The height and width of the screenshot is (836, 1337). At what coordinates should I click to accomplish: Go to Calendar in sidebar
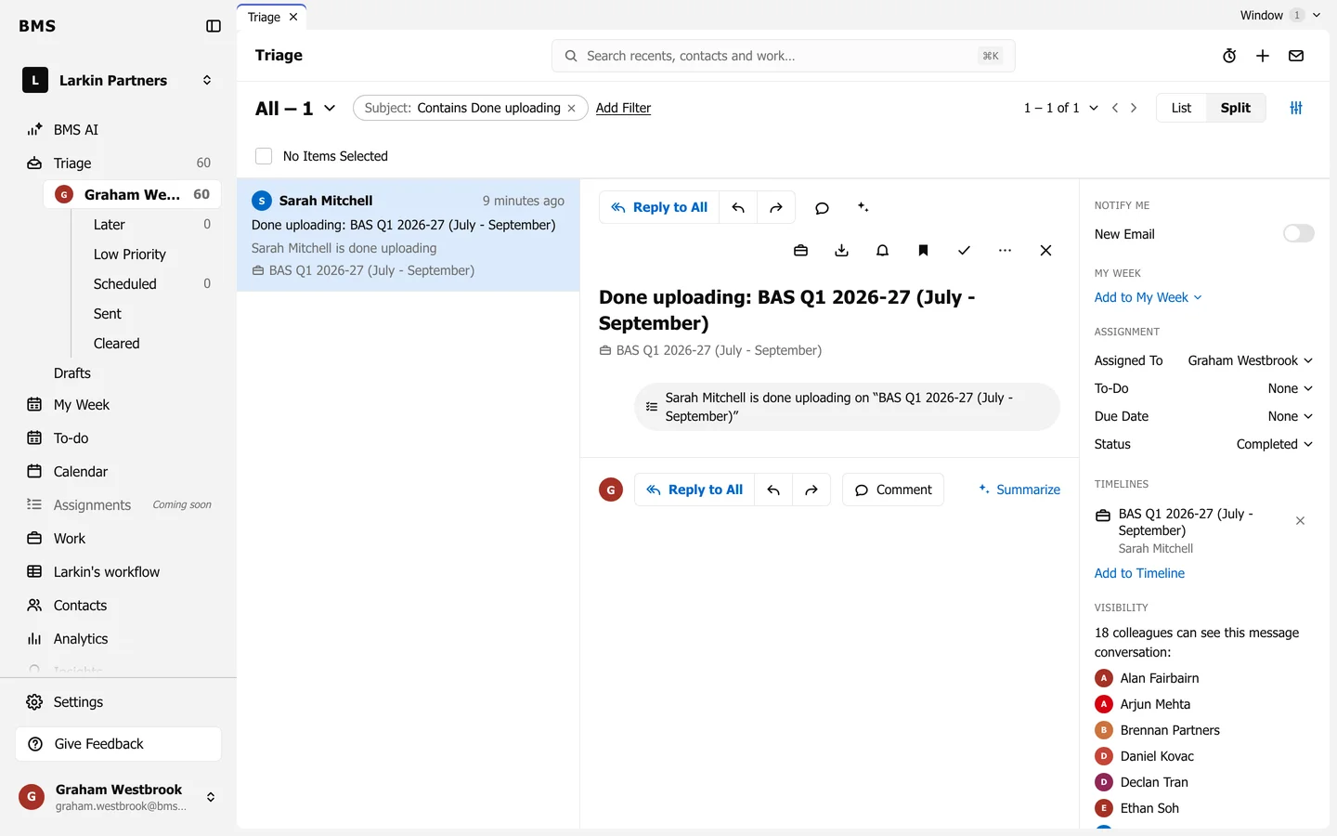coord(119,472)
